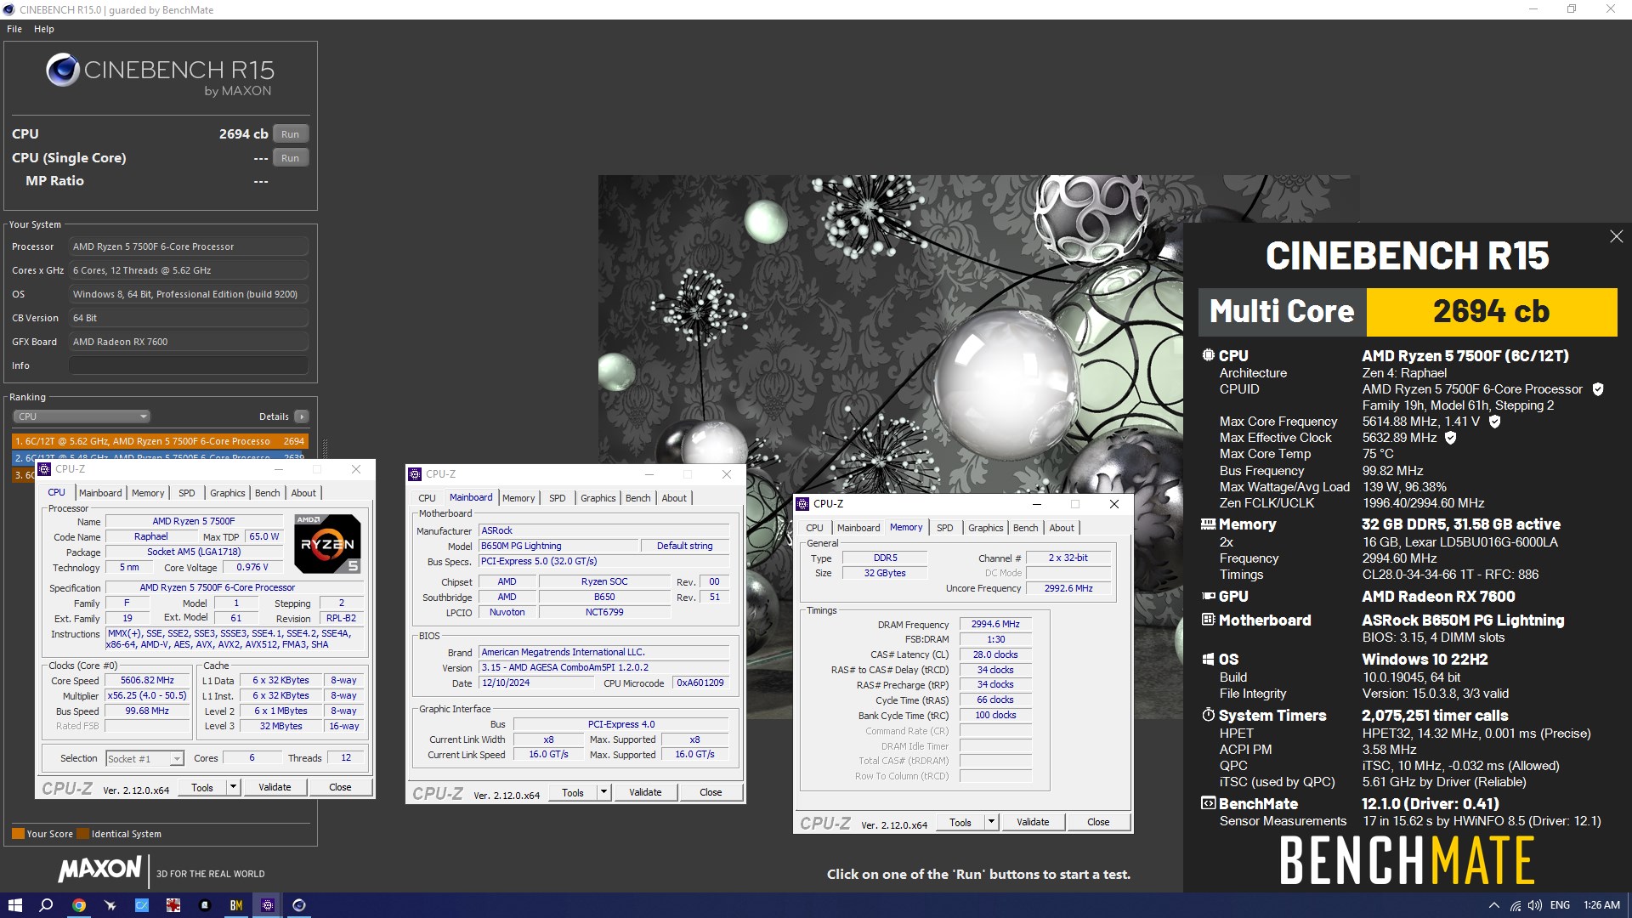Click the Processor name field in Your System
Screen dimensions: 1632x918
[x=188, y=246]
